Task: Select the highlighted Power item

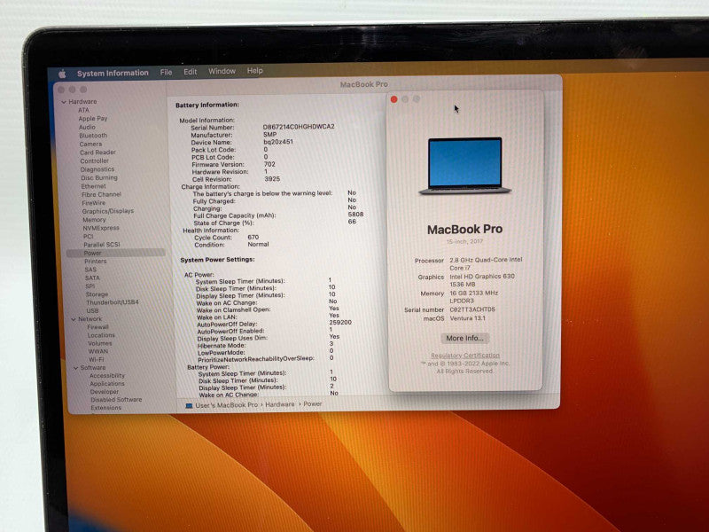Action: coord(116,253)
